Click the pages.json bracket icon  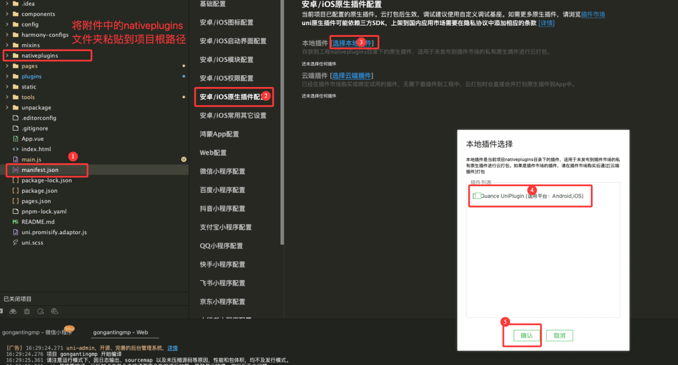[15, 201]
